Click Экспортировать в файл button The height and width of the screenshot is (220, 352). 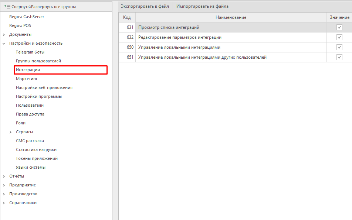coord(145,6)
